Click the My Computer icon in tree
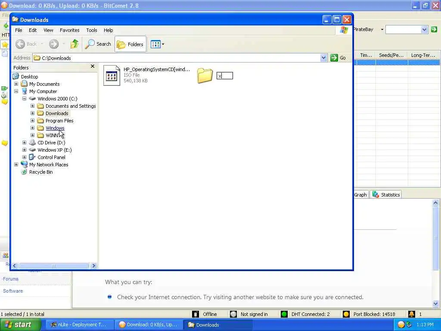 [24, 91]
